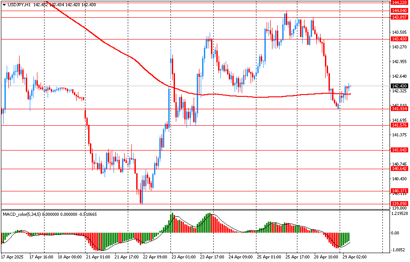This screenshot has height=262, width=410.
Task: Click the 23 Apr 01:00 time label
Action: coord(183,257)
